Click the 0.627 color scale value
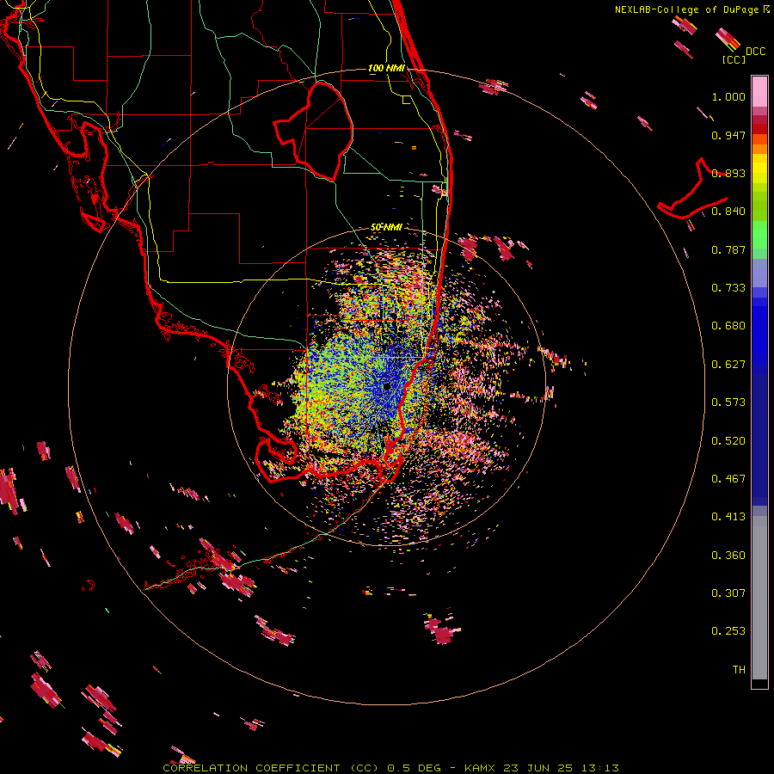Screen dimensions: 774x774 pyautogui.click(x=728, y=365)
